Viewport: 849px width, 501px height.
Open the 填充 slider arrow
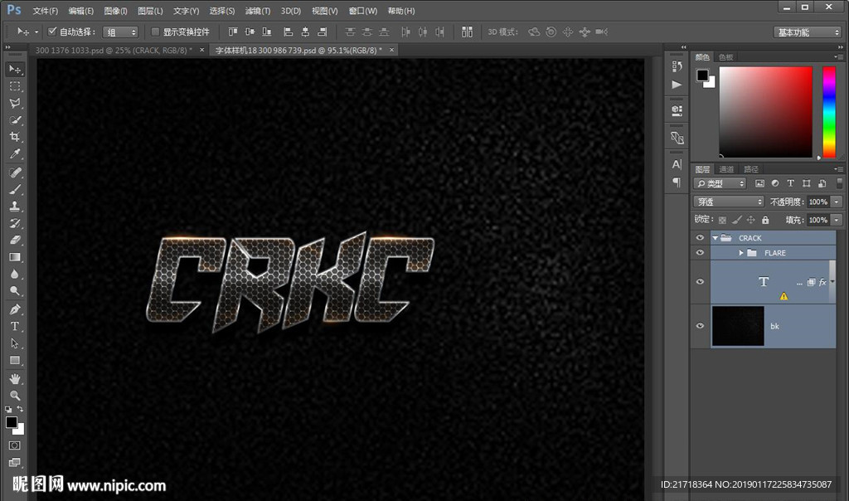(x=837, y=220)
